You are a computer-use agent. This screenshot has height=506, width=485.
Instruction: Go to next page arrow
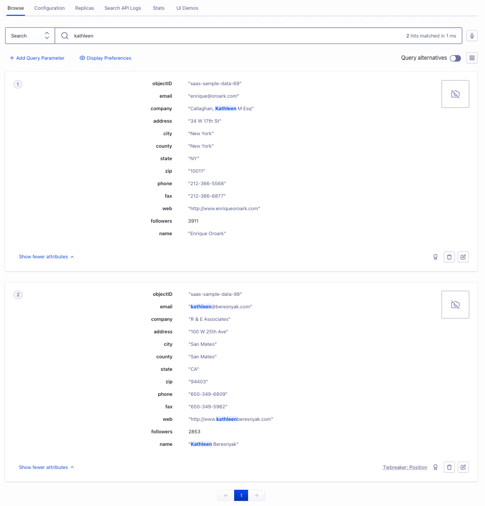(x=256, y=495)
